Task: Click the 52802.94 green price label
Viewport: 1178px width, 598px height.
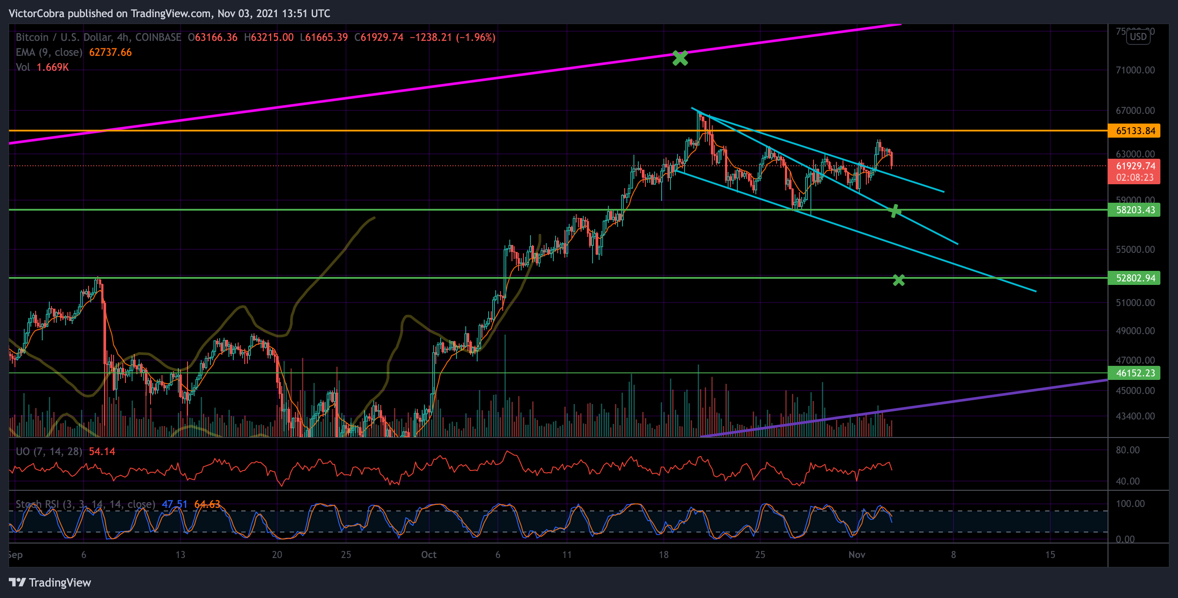Action: tap(1134, 278)
